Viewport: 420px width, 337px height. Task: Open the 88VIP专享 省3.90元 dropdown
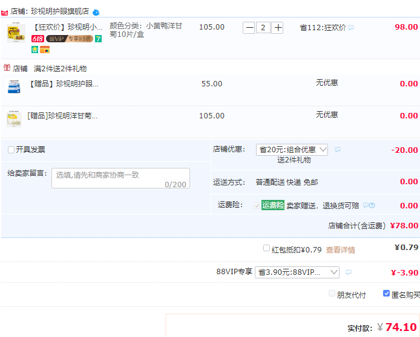click(297, 272)
